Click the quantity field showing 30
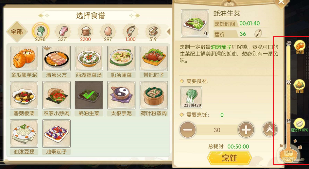 [217, 130]
